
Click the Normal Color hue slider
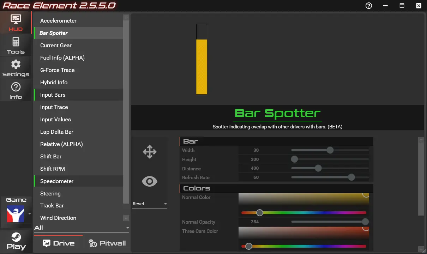(x=303, y=213)
